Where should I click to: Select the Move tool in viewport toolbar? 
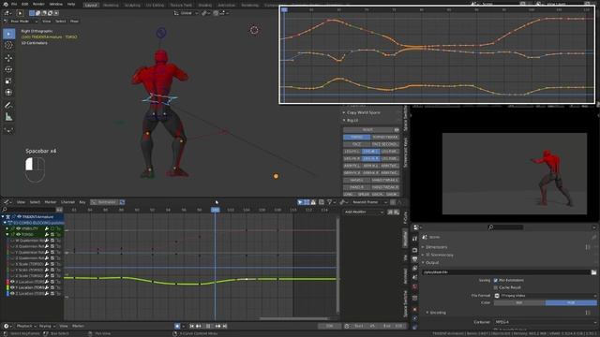click(8, 58)
